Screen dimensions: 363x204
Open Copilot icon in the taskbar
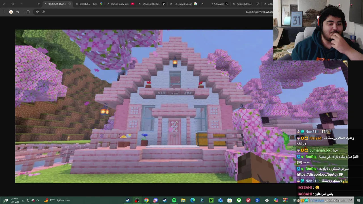(x=276, y=200)
